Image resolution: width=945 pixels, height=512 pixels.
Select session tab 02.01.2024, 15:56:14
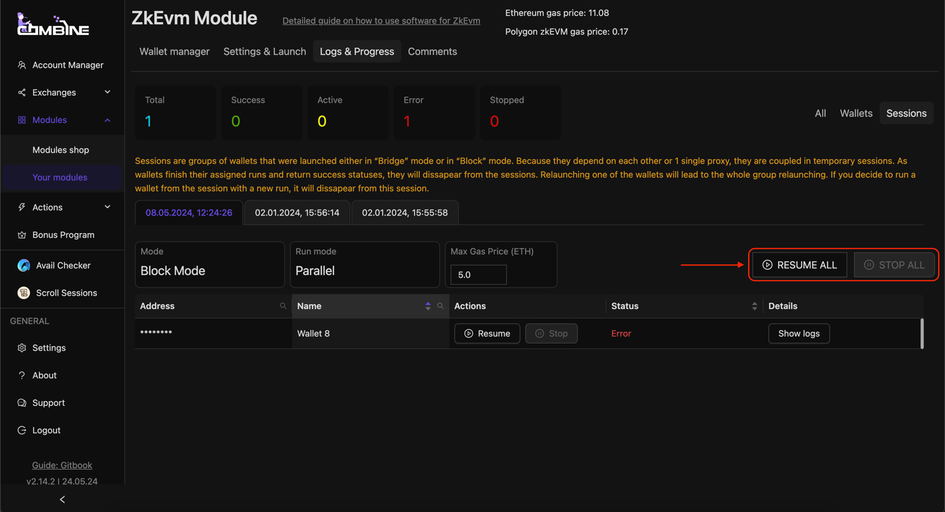point(297,213)
